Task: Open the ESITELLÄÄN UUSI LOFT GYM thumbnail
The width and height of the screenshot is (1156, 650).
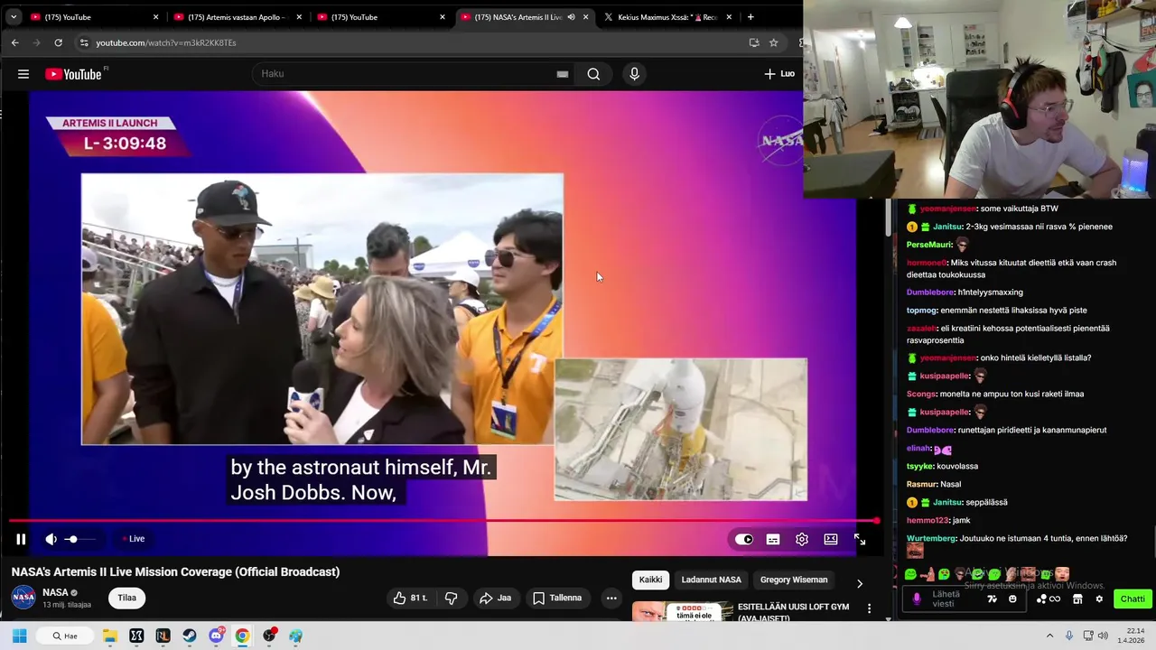Action: [x=682, y=611]
